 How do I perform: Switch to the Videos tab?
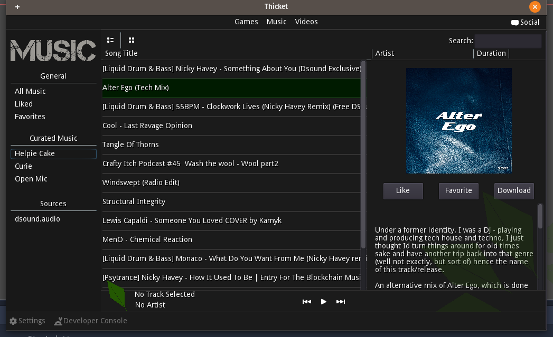click(x=306, y=22)
